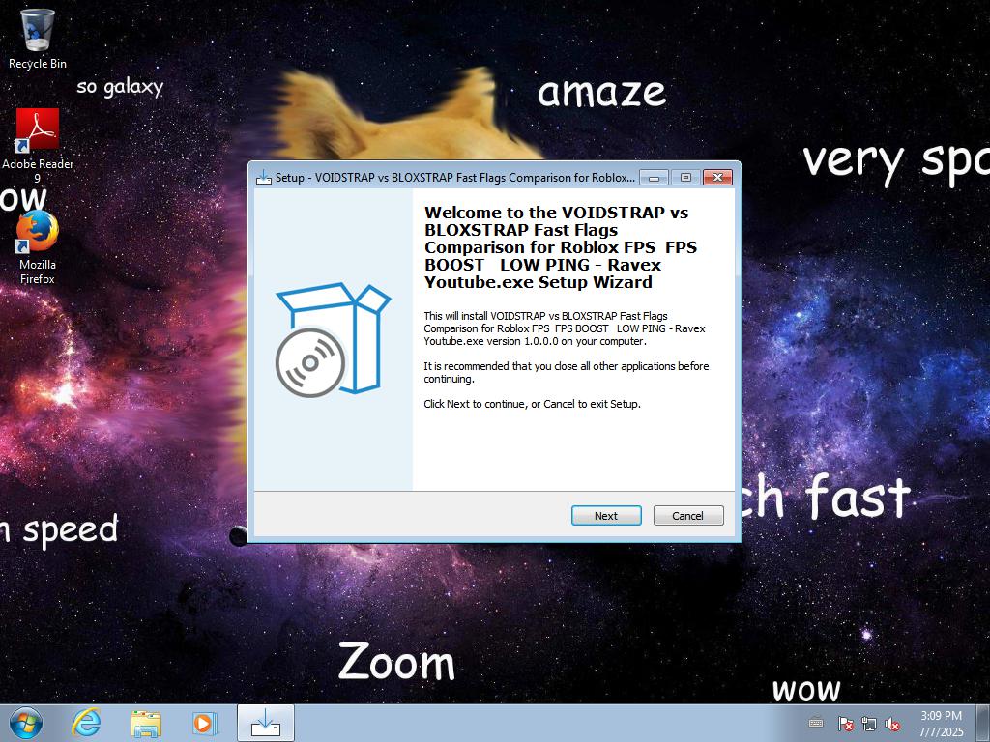Minimize the Setup window
The height and width of the screenshot is (742, 990).
click(655, 178)
